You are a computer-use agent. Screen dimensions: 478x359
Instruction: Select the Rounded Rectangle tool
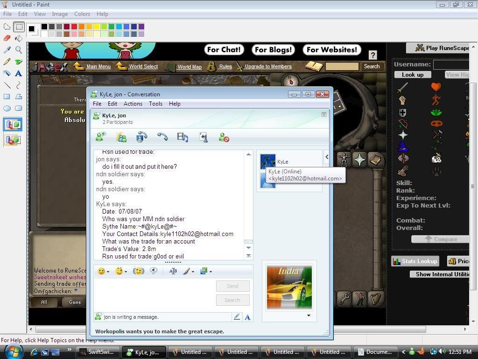19,108
